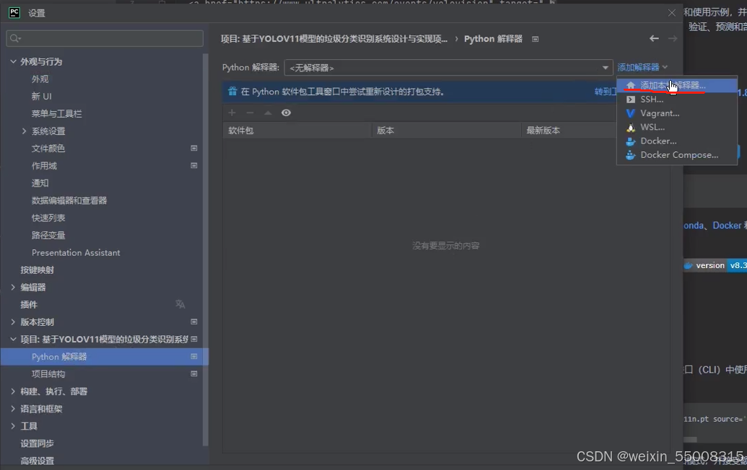Screen dimensions: 747x470
Task: Go back with the left arrow
Action: click(x=654, y=38)
